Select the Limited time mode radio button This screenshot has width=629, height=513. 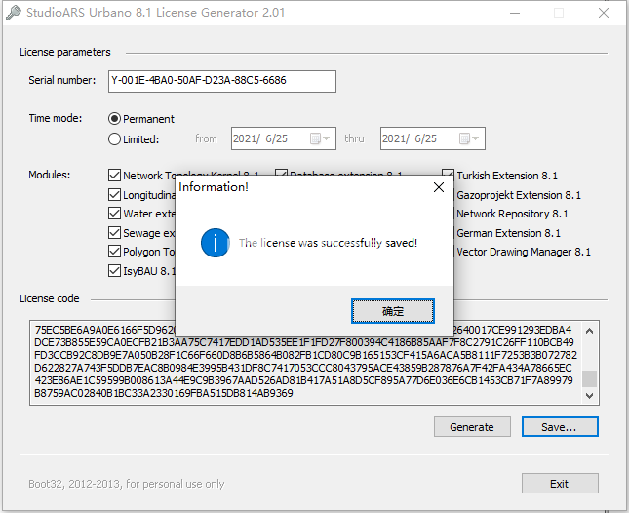[x=114, y=139]
